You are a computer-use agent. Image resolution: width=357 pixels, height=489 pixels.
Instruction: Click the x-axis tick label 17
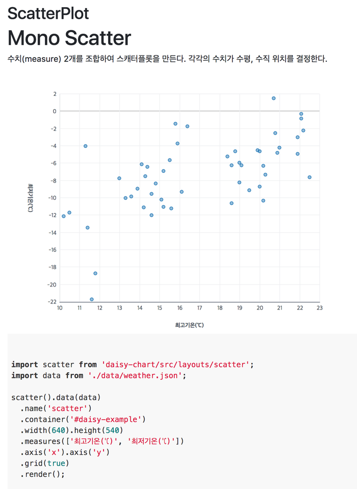pyautogui.click(x=199, y=308)
